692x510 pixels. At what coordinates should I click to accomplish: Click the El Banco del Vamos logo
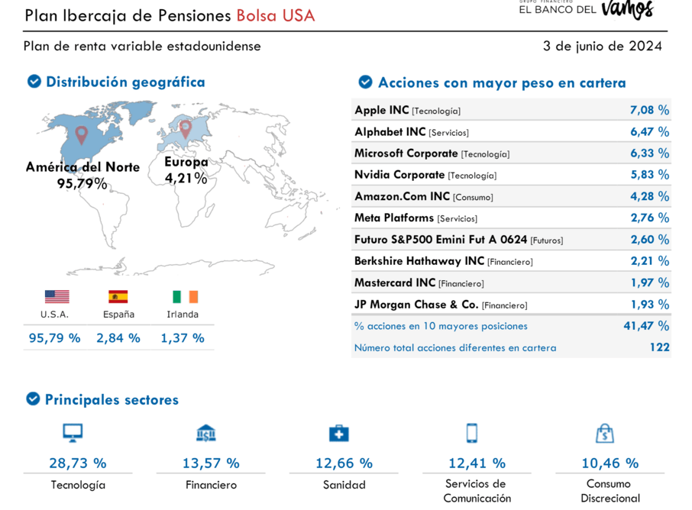click(x=587, y=9)
